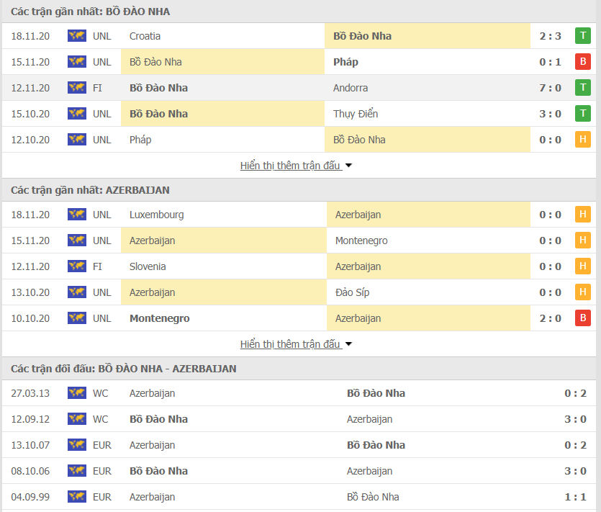Image resolution: width=601 pixels, height=512 pixels.
Task: Click the flag icon beside the Montenegro home match
Action: (76, 318)
